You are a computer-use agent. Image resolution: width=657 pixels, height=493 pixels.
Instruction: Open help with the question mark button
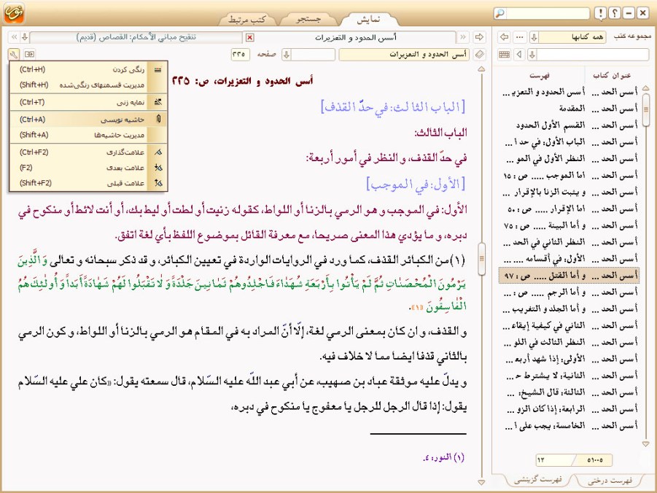(x=615, y=13)
